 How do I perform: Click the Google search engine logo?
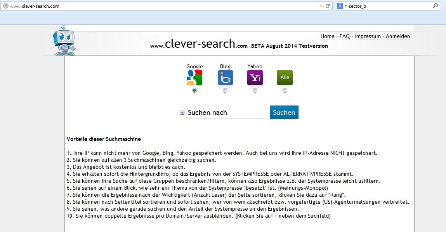coord(194,78)
